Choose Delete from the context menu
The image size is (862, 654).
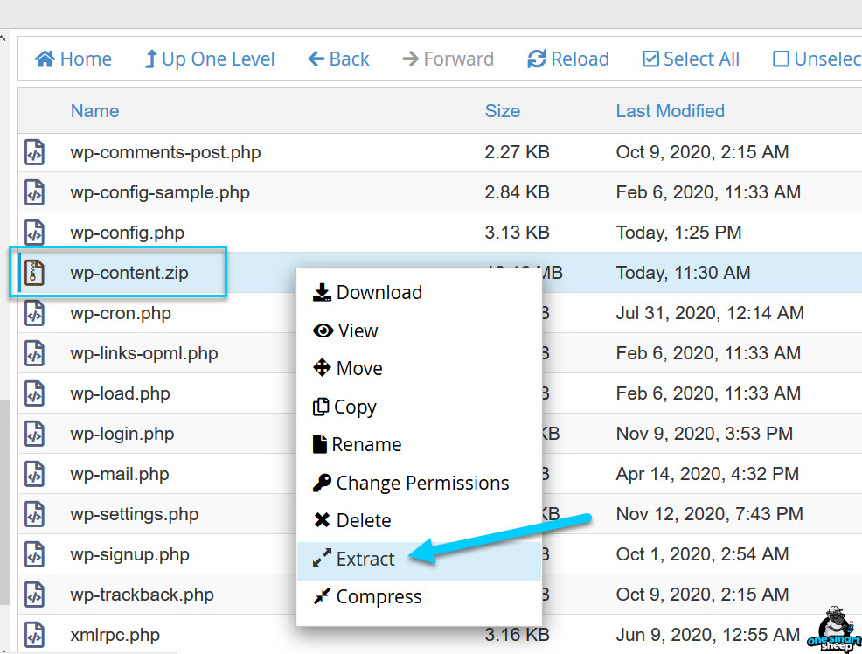[x=419, y=520]
